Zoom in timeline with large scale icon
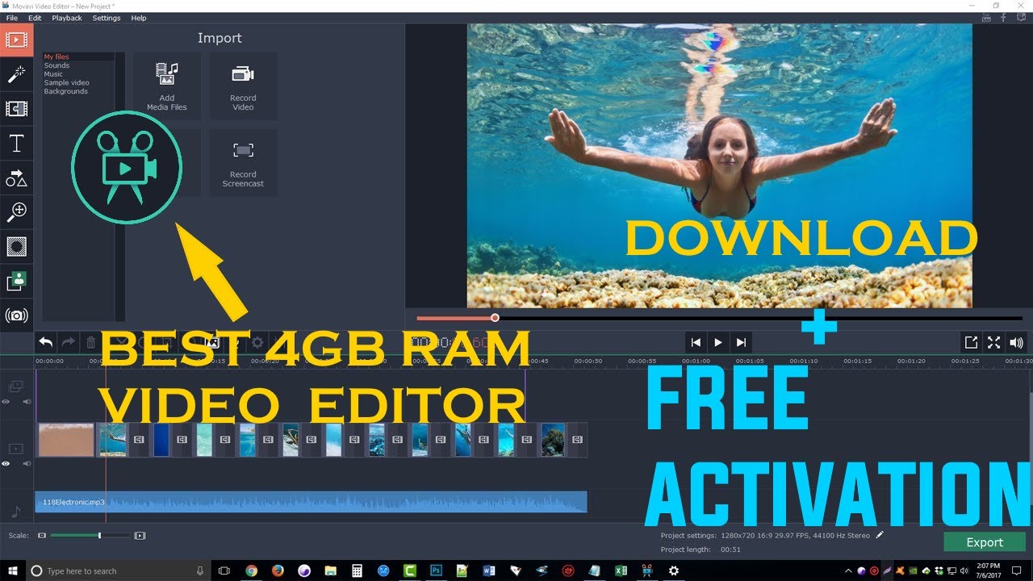The width and height of the screenshot is (1033, 581). [140, 535]
